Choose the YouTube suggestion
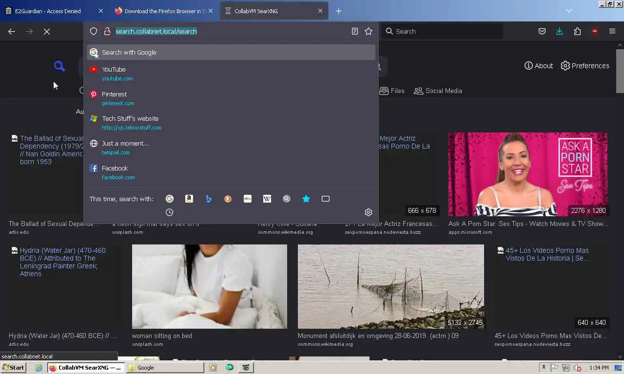This screenshot has width=624, height=374. coord(231,74)
